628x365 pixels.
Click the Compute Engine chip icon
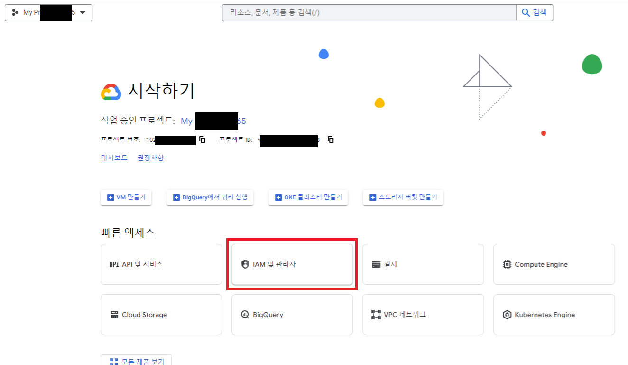click(507, 264)
